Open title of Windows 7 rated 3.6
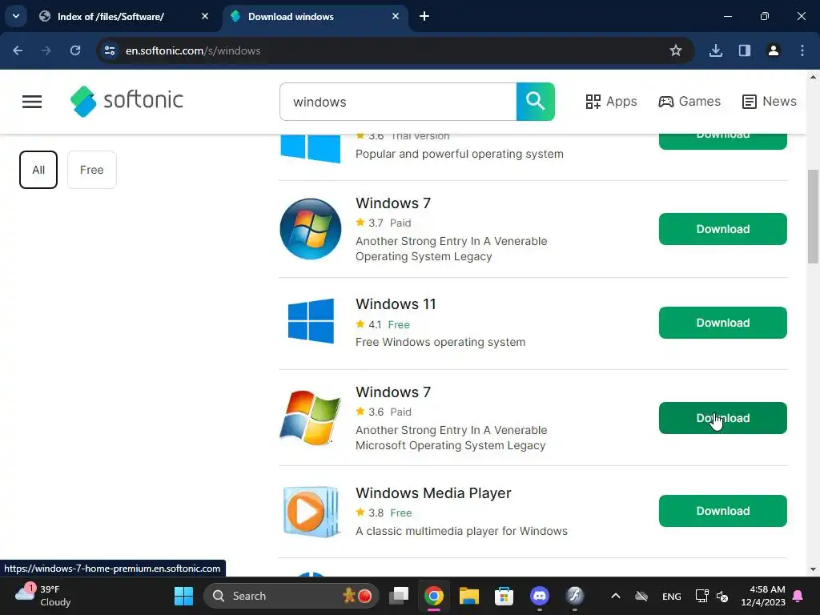The width and height of the screenshot is (820, 615). click(x=392, y=392)
